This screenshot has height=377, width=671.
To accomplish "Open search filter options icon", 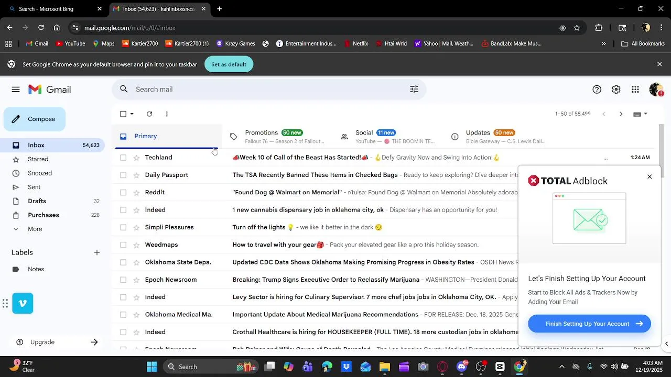I will 414,90.
